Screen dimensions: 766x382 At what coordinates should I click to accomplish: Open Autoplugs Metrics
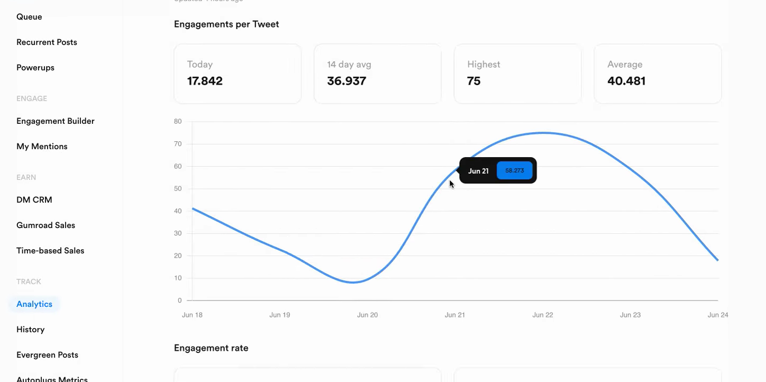pyautogui.click(x=51, y=378)
